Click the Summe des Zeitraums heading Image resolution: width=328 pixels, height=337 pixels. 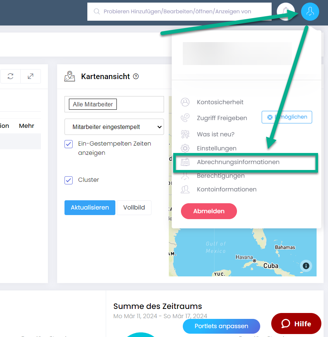(158, 306)
